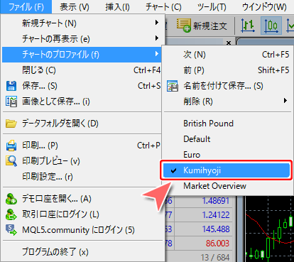
Task: Click the floppy disk 保存 icon
Action: click(x=11, y=86)
